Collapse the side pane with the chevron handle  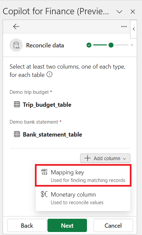(x=134, y=29)
